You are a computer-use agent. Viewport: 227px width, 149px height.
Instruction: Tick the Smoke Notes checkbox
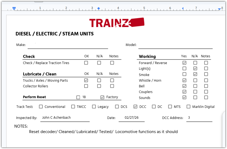coord(206,74)
